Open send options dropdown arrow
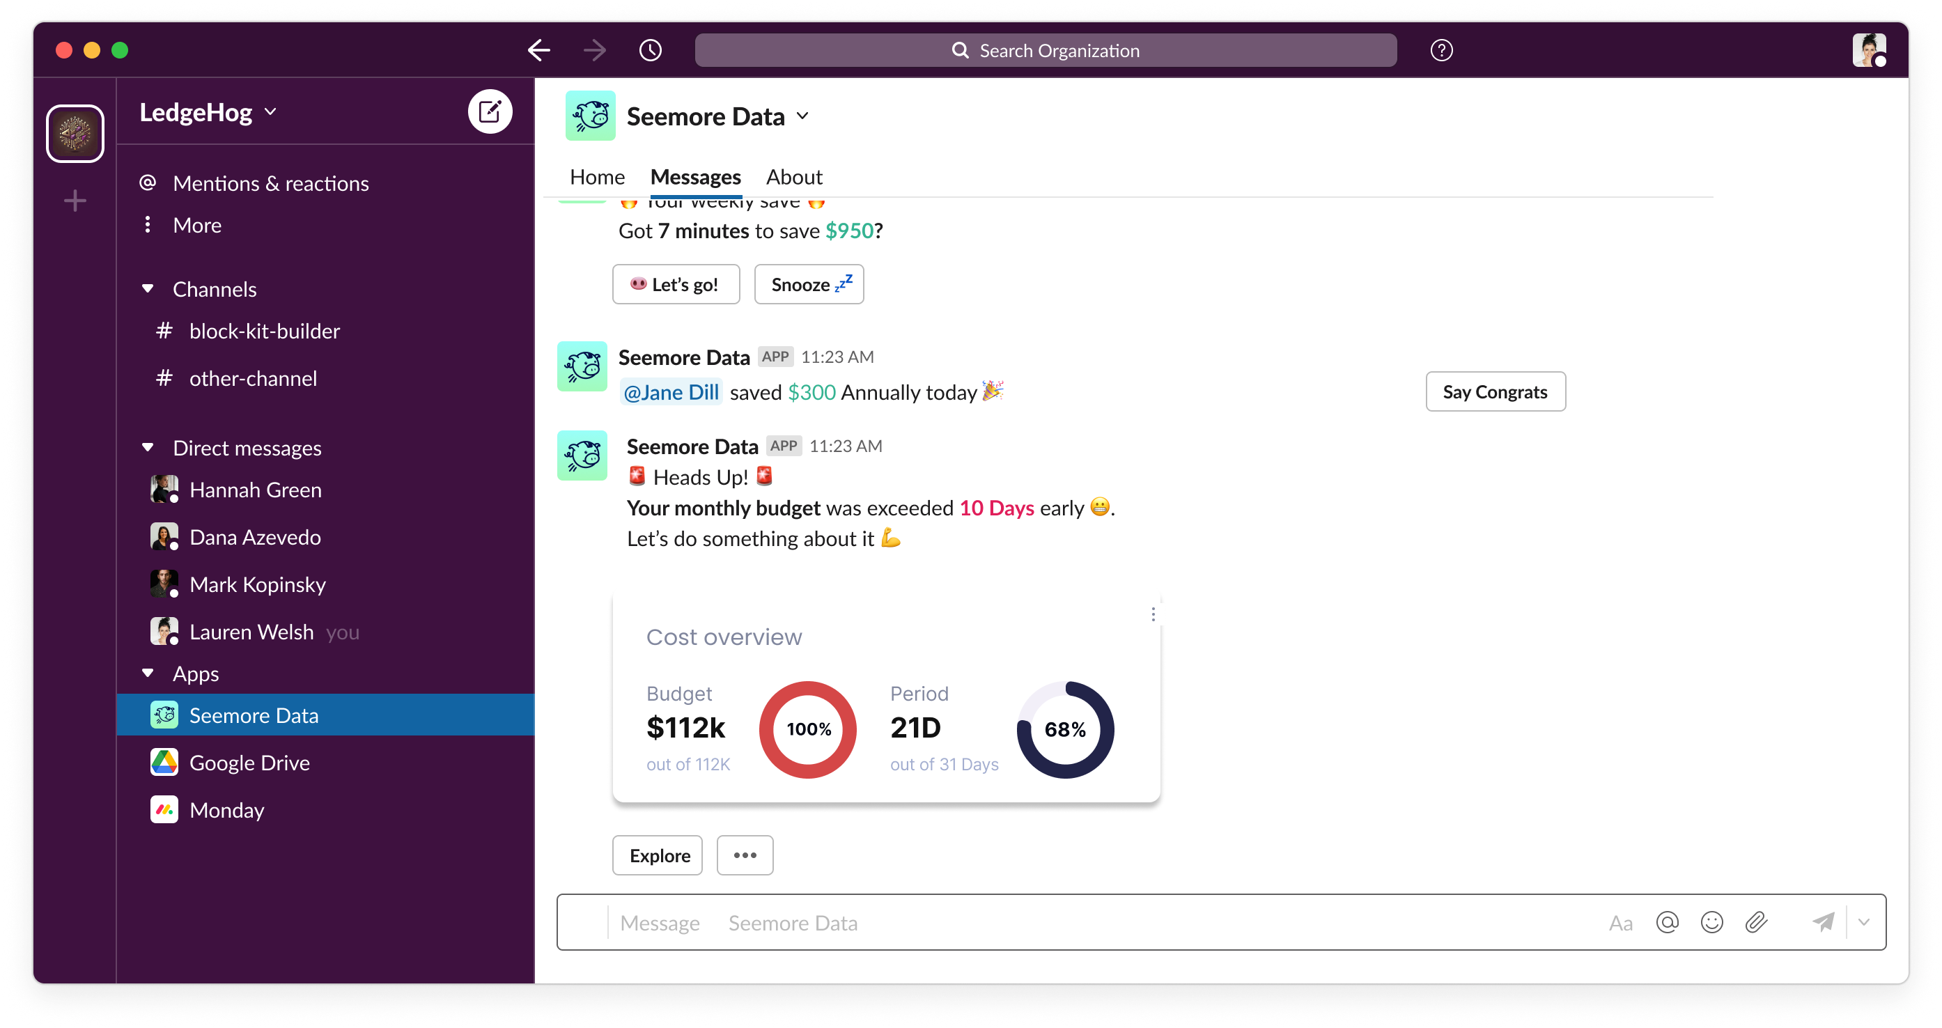 [1863, 921]
